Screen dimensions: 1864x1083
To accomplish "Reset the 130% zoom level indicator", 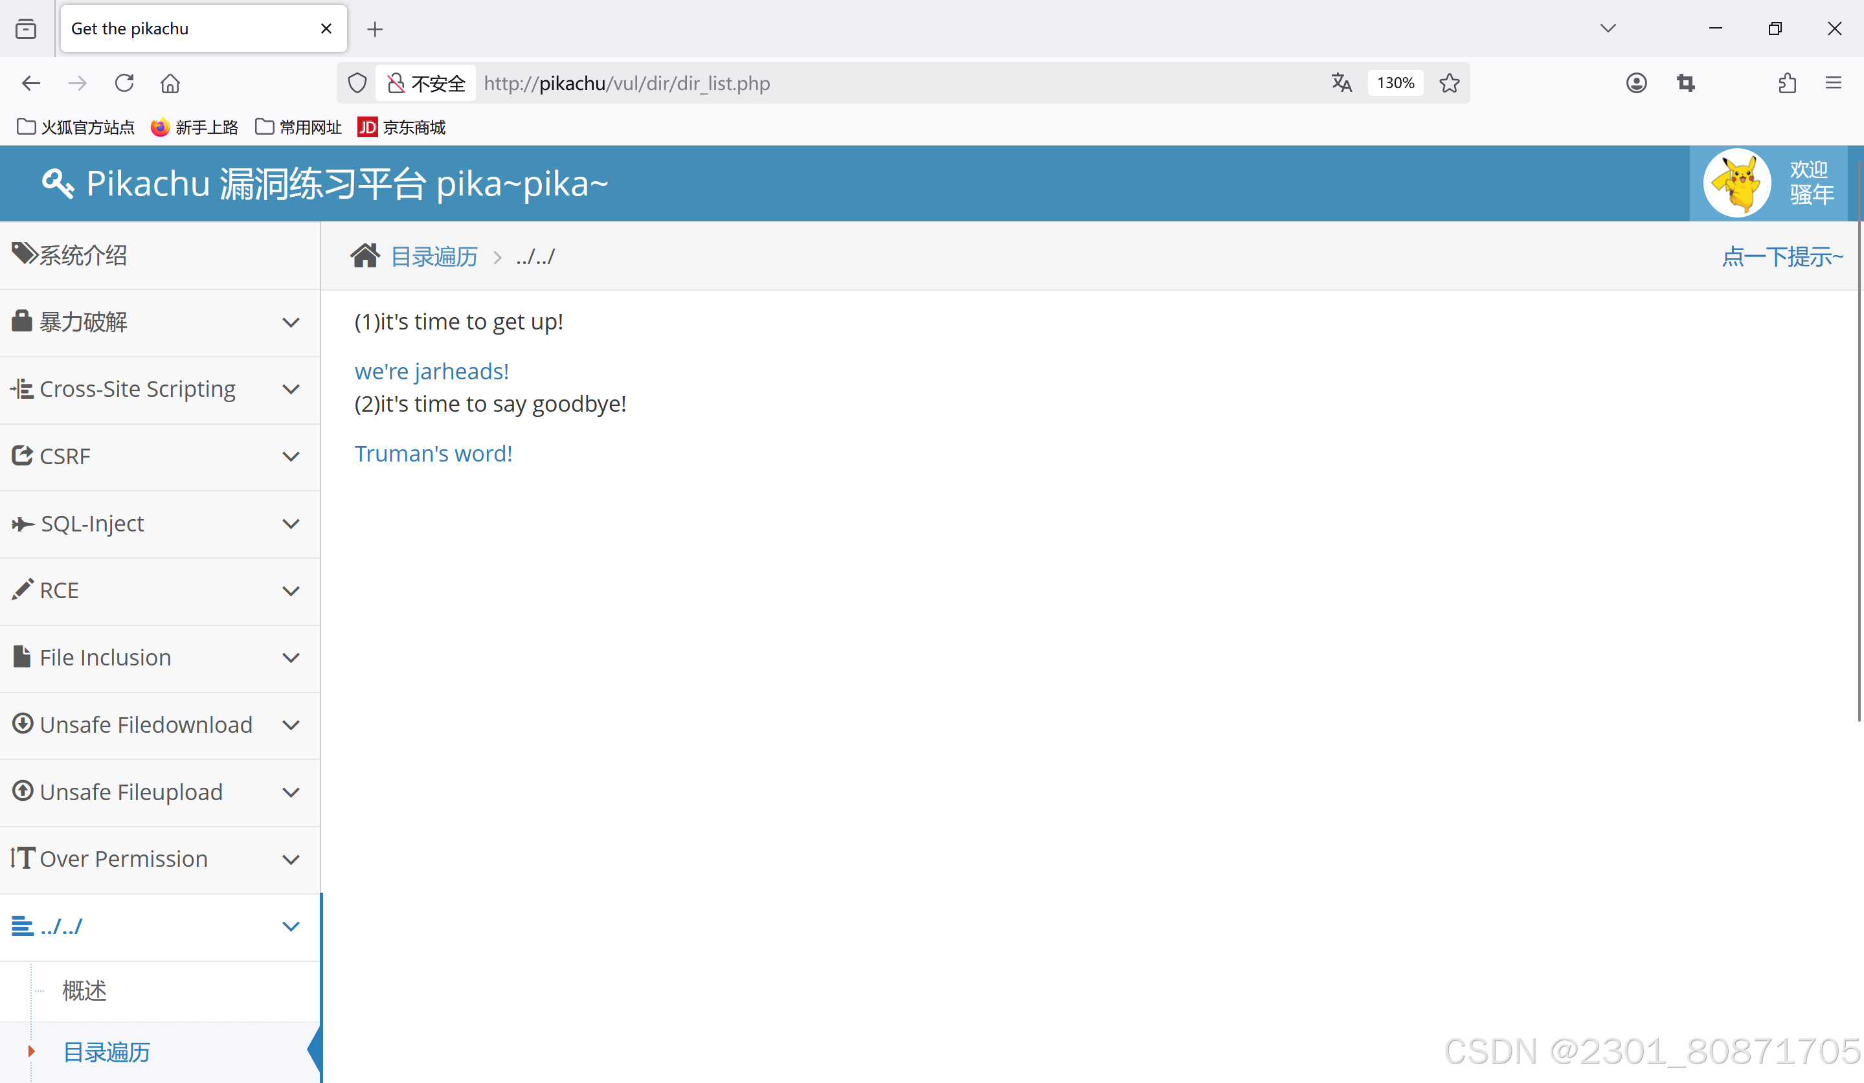I will tap(1395, 83).
